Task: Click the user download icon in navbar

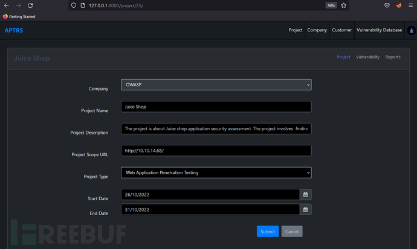Action: pos(411,30)
